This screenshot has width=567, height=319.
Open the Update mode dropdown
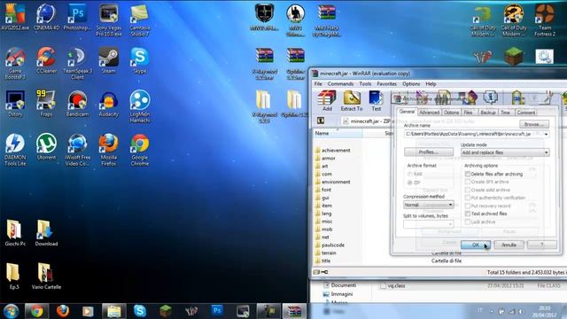pyautogui.click(x=505, y=152)
